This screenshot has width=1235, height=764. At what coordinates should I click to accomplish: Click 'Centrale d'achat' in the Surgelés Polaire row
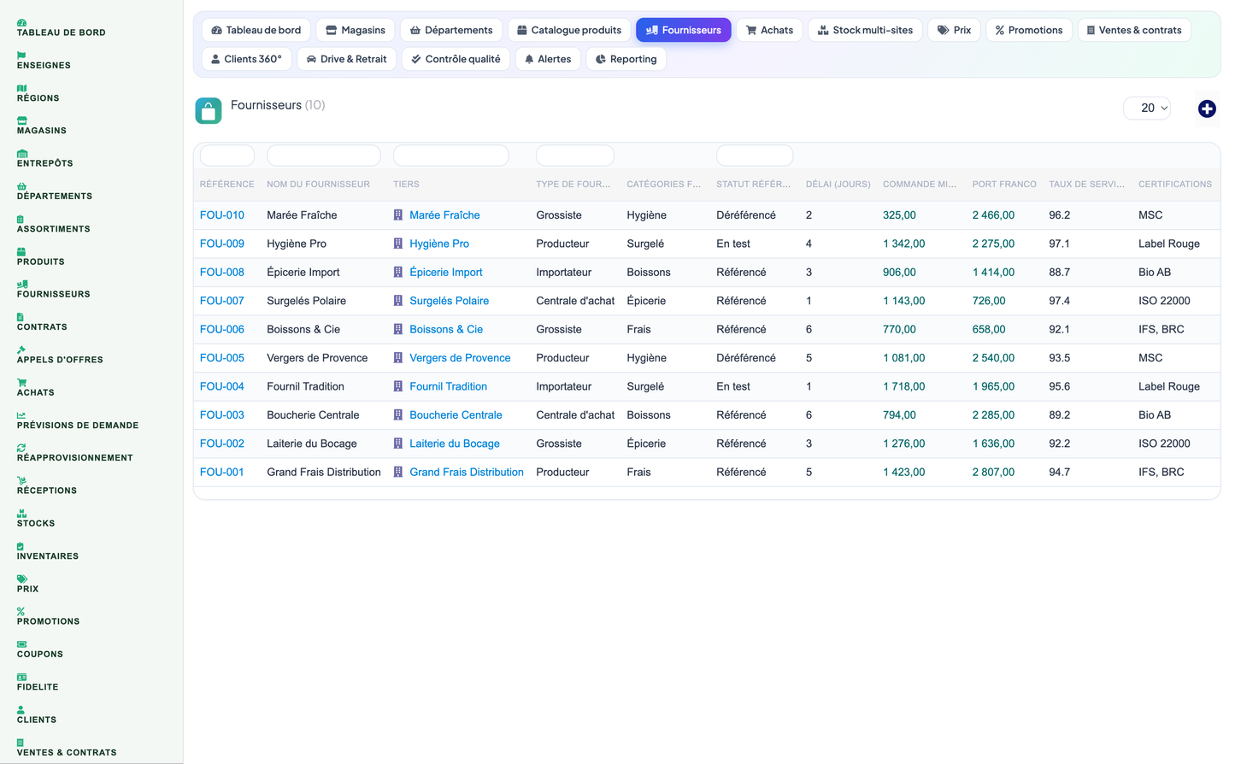(575, 301)
